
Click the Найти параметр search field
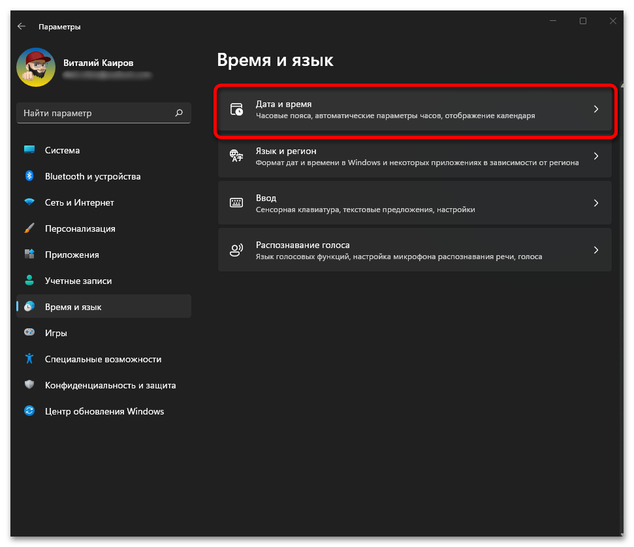click(x=95, y=113)
